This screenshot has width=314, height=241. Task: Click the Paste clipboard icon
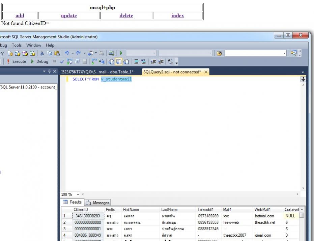click(x=57, y=53)
